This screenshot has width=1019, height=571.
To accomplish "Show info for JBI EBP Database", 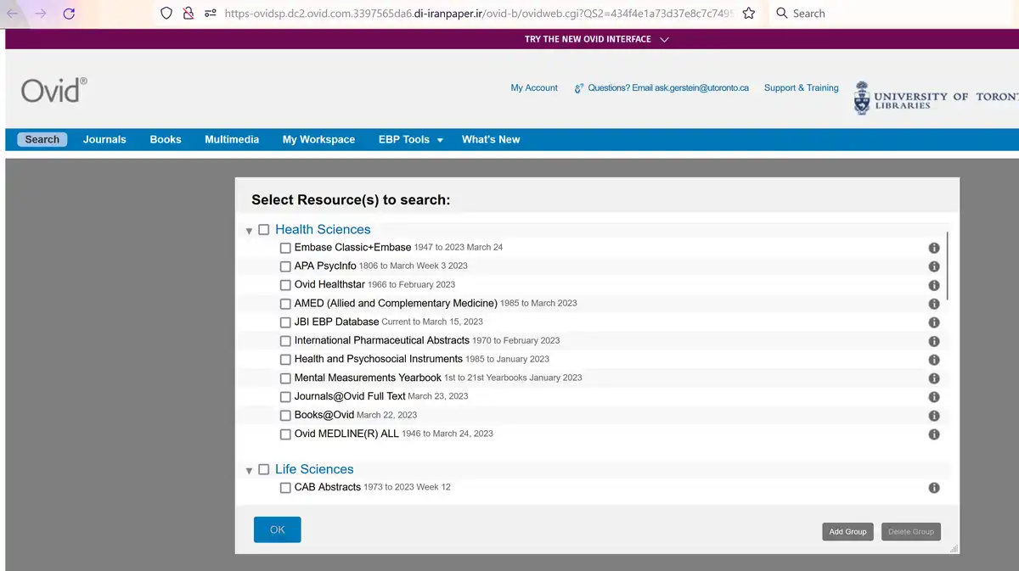I will click(x=933, y=322).
